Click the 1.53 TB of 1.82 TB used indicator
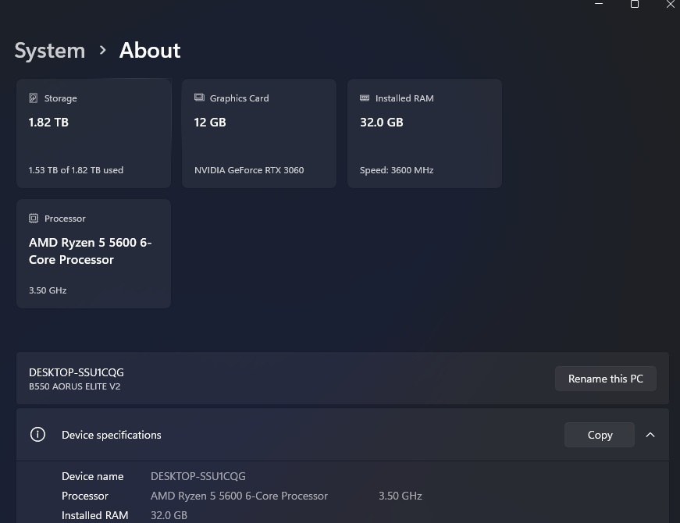This screenshot has width=680, height=523. (x=76, y=169)
